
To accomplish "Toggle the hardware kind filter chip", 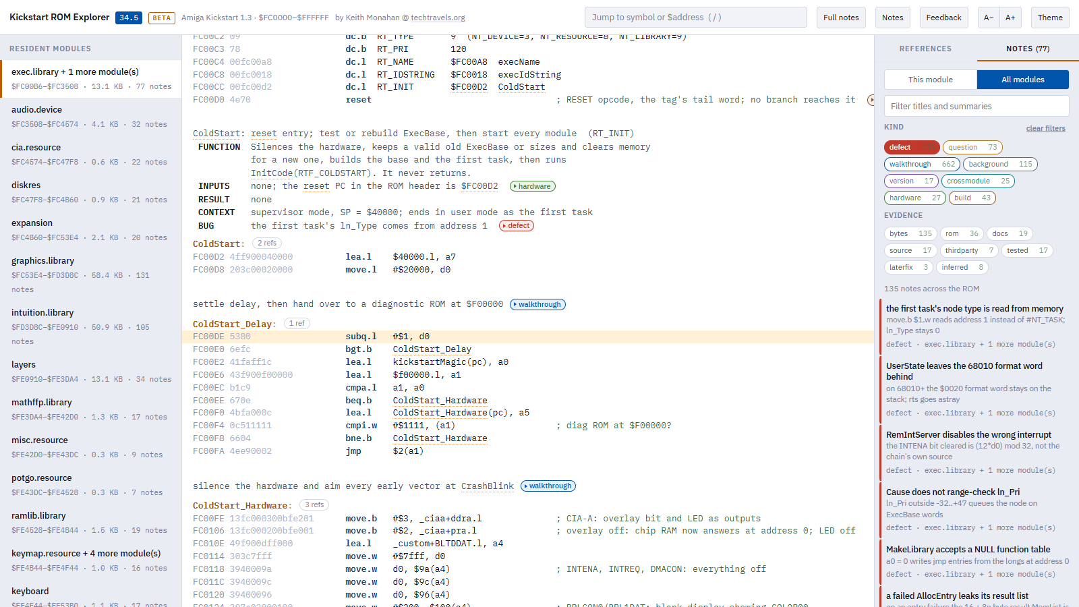I will [x=914, y=198].
